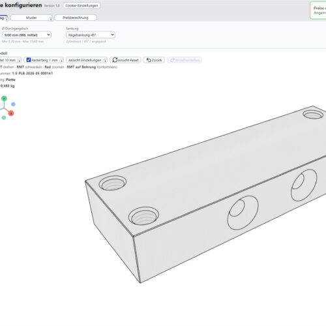Viewport: 326px width, 326px height.
Task: Click the 'RMT auf Bohrung' hint text
Action: [81, 67]
